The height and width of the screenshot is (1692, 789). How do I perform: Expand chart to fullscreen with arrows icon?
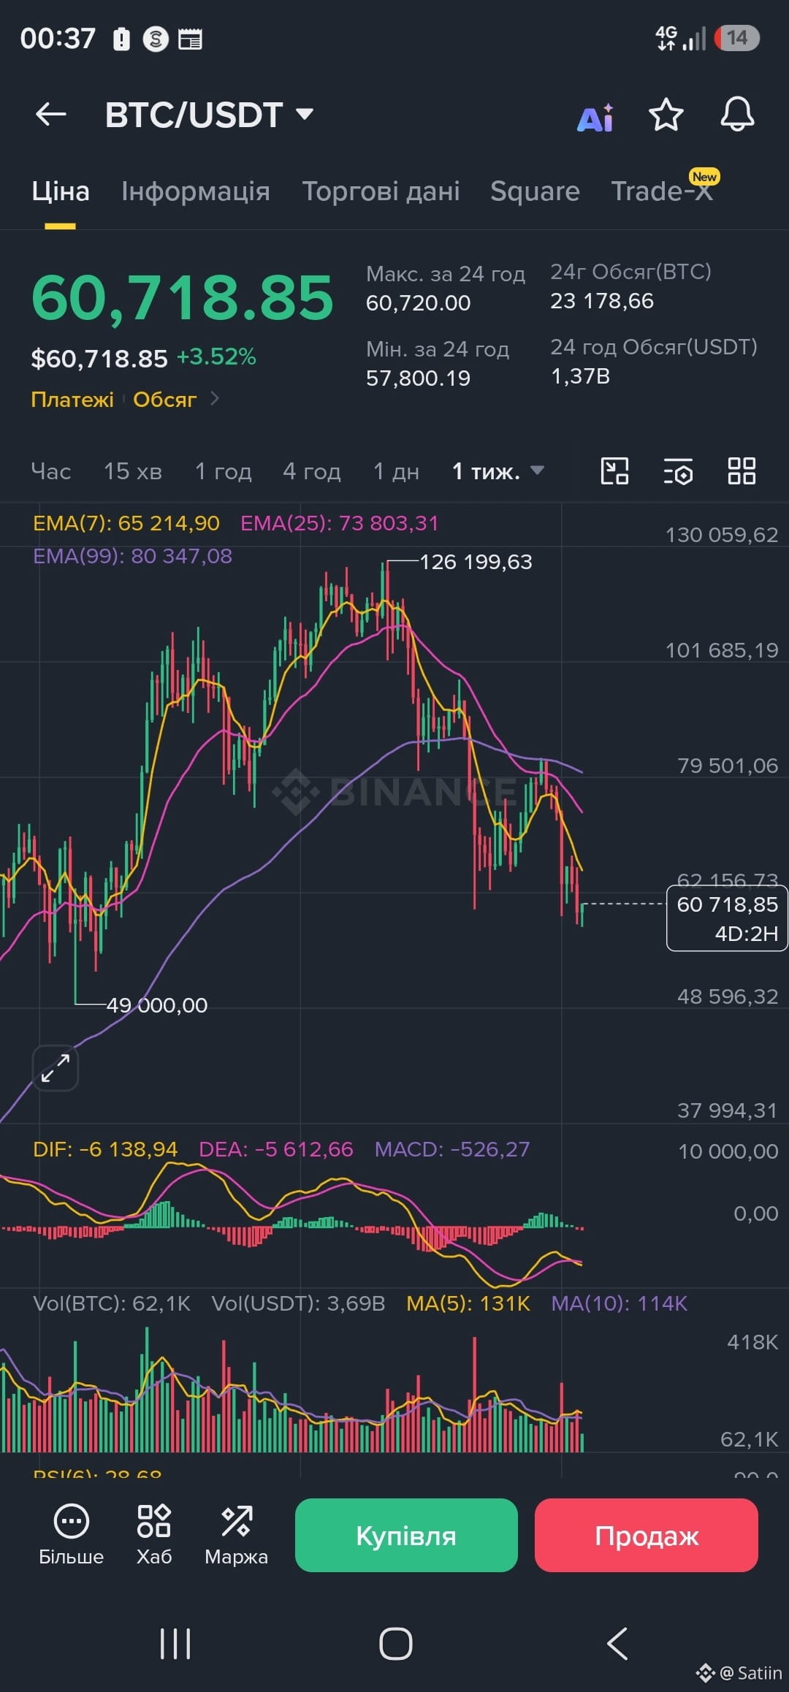56,1068
